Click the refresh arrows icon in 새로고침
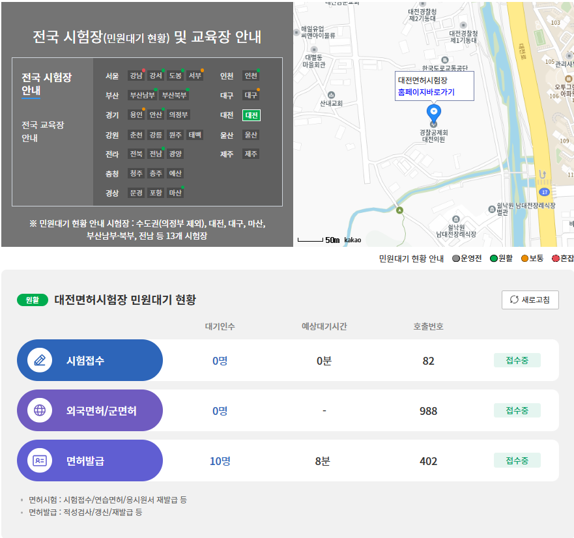The height and width of the screenshot is (538, 574). [514, 300]
